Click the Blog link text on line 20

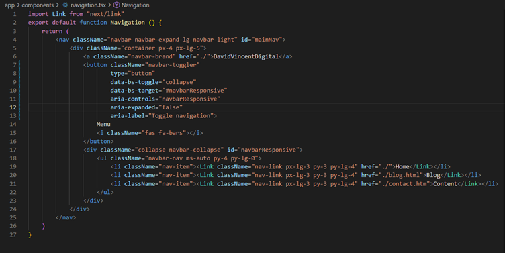(433, 175)
